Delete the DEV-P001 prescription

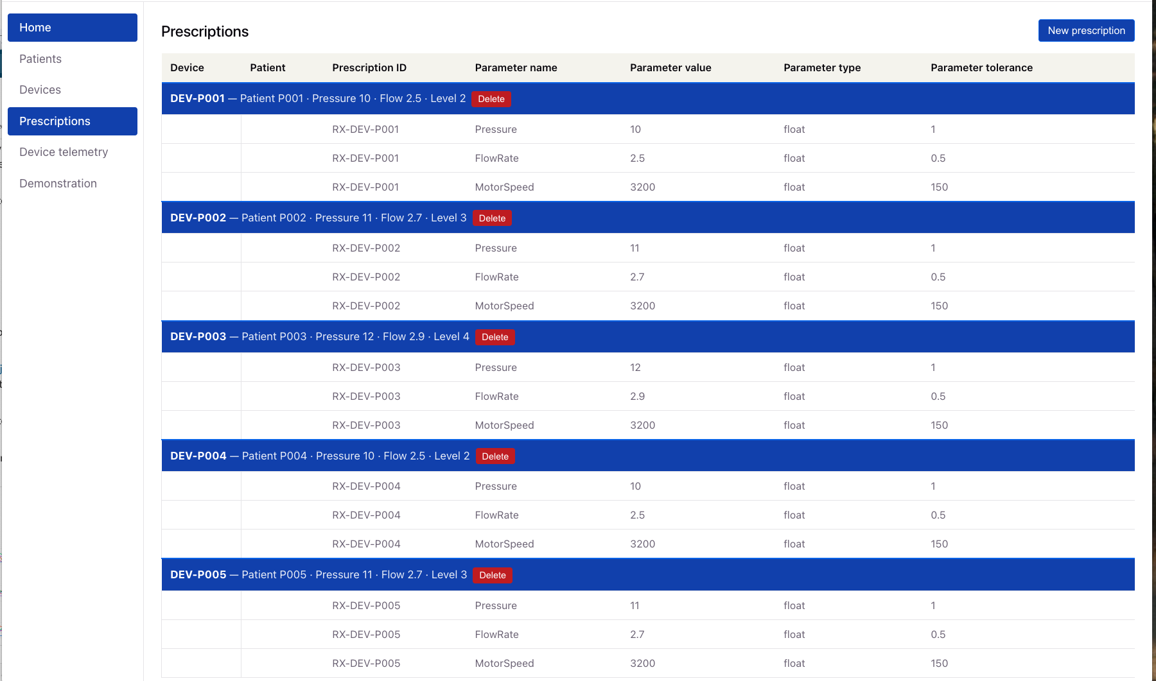tap(491, 99)
